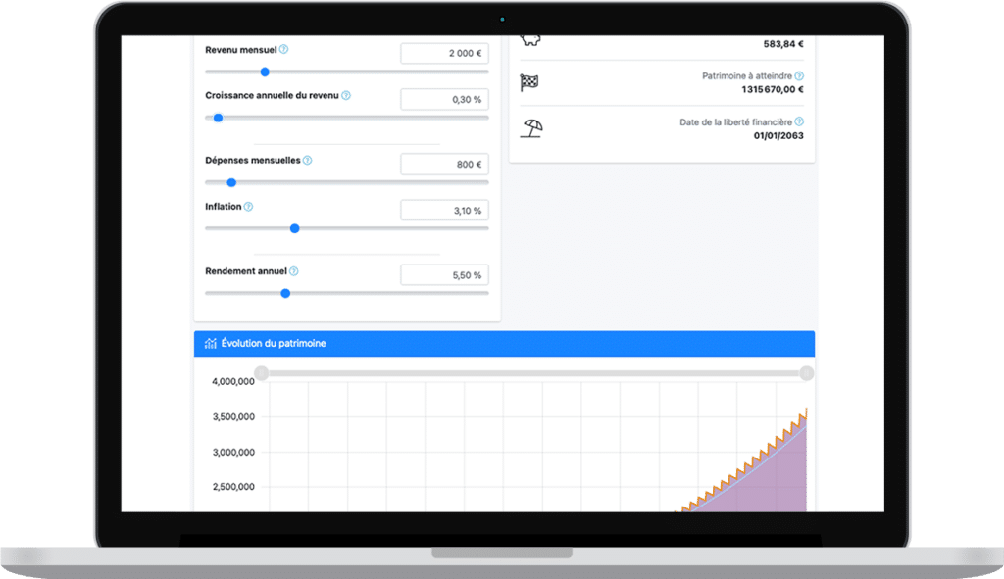Open help icon next to Revenu mensuel
Image resolution: width=1004 pixels, height=579 pixels.
pos(283,49)
